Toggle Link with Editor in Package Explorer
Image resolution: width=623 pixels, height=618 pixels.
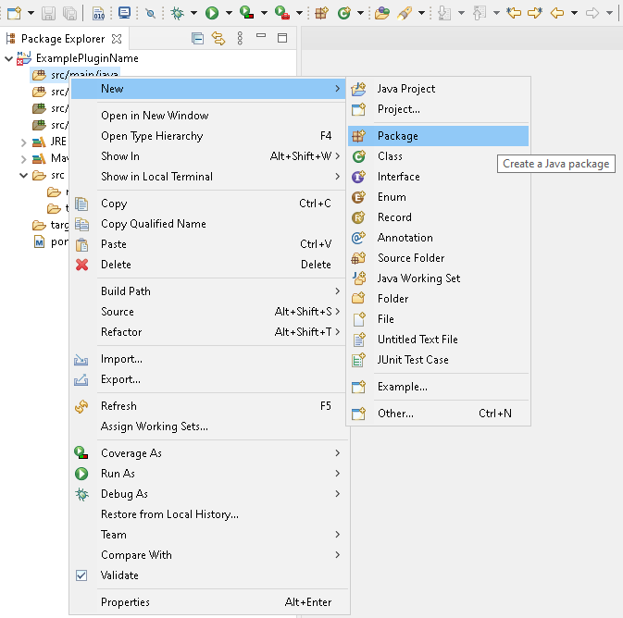coord(218,39)
